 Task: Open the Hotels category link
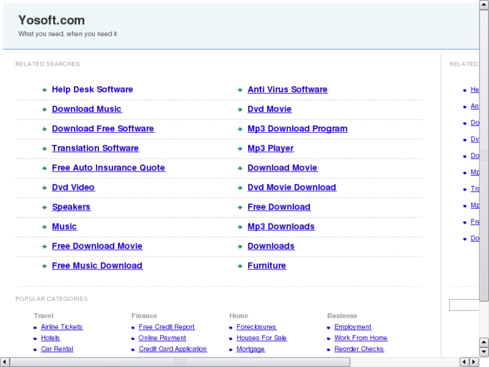click(x=50, y=337)
